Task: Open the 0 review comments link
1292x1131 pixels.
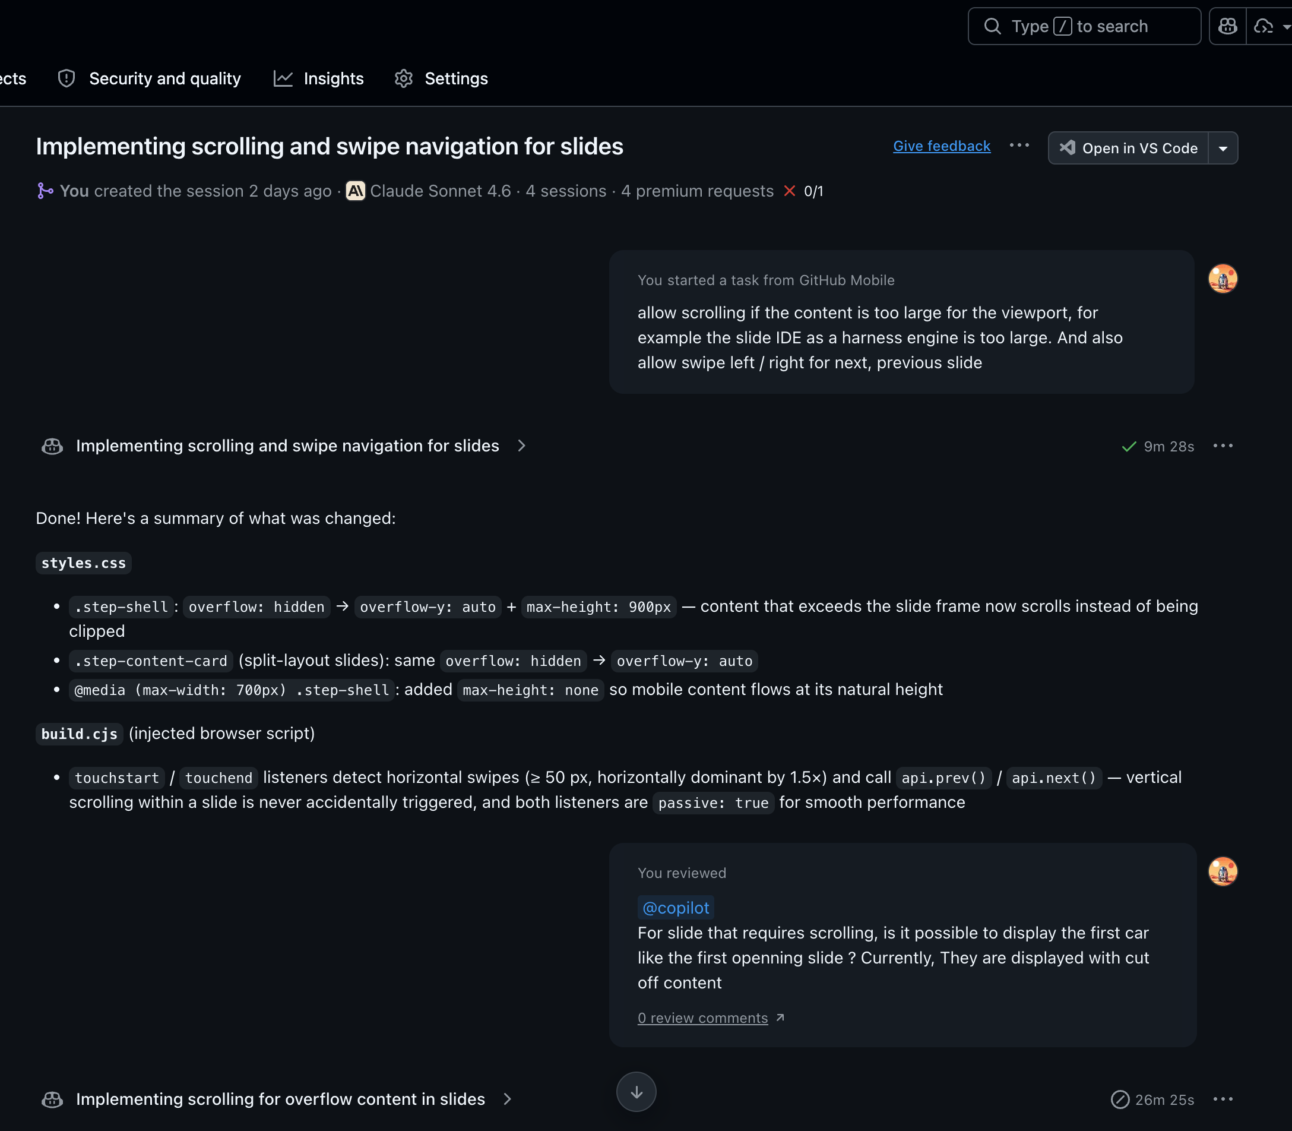Action: click(703, 1018)
